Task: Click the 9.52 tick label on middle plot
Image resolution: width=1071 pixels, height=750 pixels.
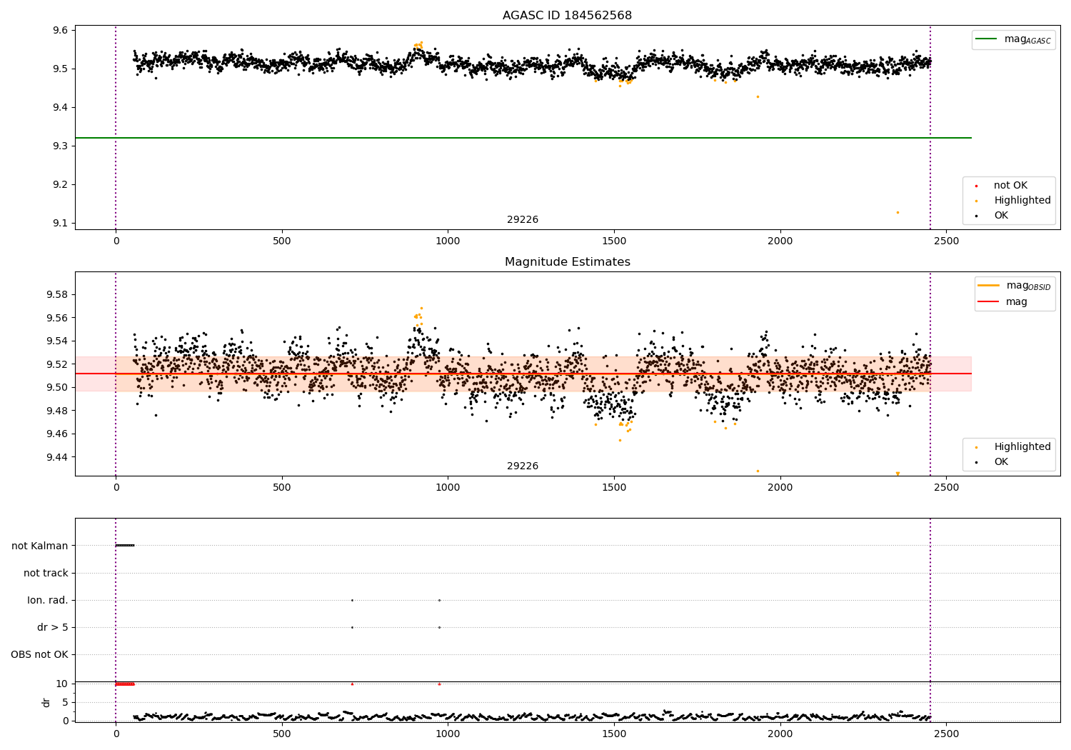Action: coord(57,364)
